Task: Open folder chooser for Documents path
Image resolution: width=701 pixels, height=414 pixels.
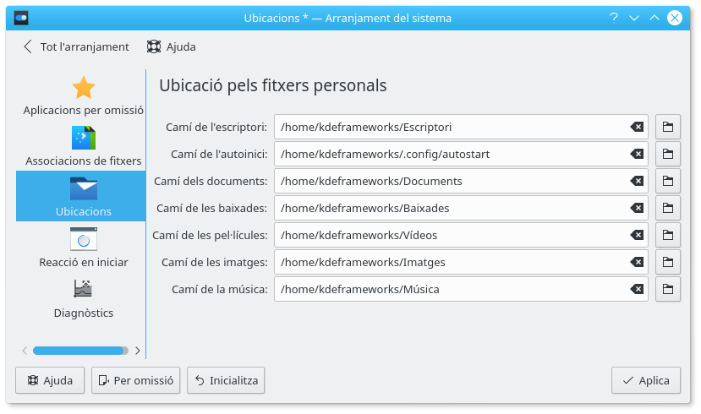Action: [668, 181]
